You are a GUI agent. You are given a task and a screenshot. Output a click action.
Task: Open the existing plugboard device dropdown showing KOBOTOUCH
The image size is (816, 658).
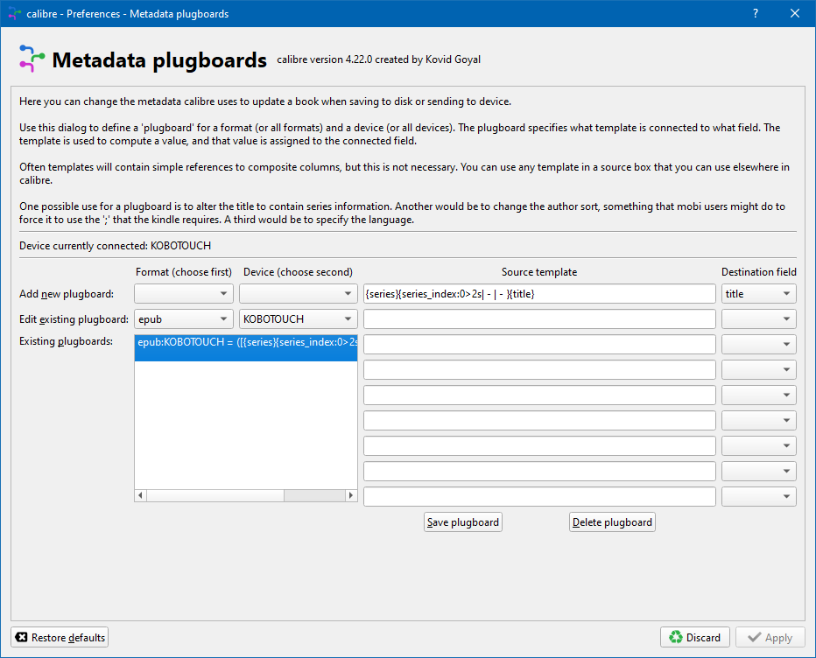299,318
